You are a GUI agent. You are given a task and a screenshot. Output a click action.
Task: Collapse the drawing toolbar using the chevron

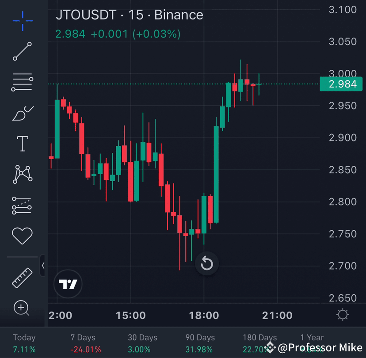43,265
